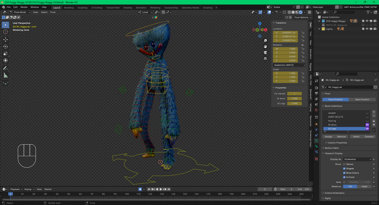The width and height of the screenshot is (379, 205).
Task: Click the Z axis on navigation gizmo
Action: 259,23
